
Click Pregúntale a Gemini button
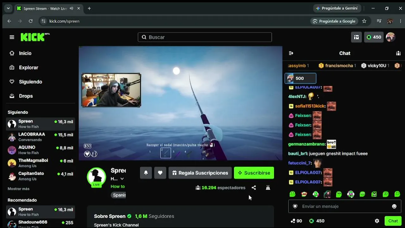[337, 9]
